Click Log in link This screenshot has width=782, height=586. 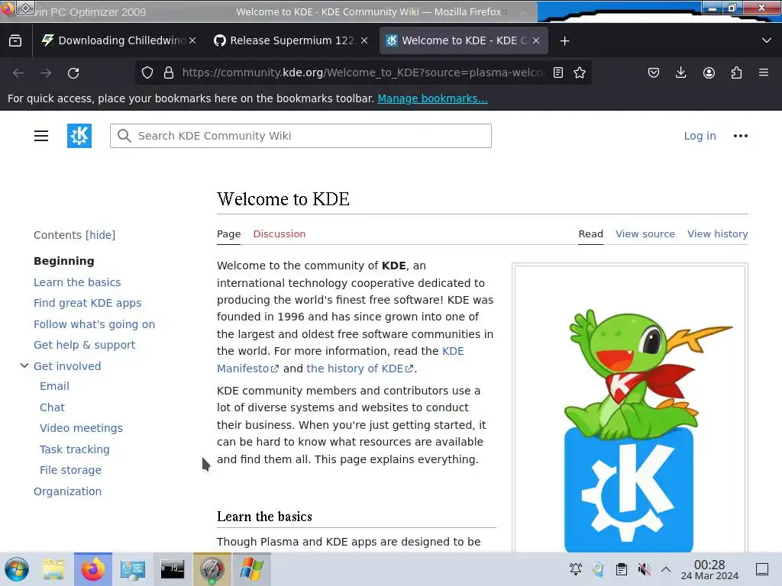(700, 136)
